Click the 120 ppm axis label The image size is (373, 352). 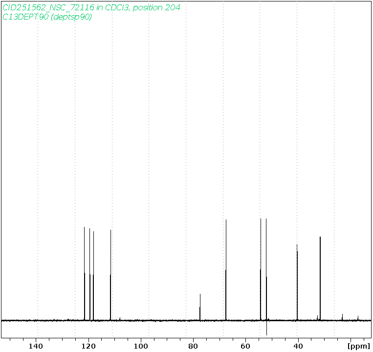88,346
